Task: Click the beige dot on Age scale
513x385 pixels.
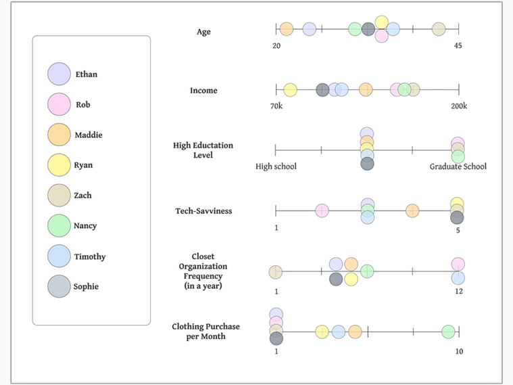Action: [439, 29]
